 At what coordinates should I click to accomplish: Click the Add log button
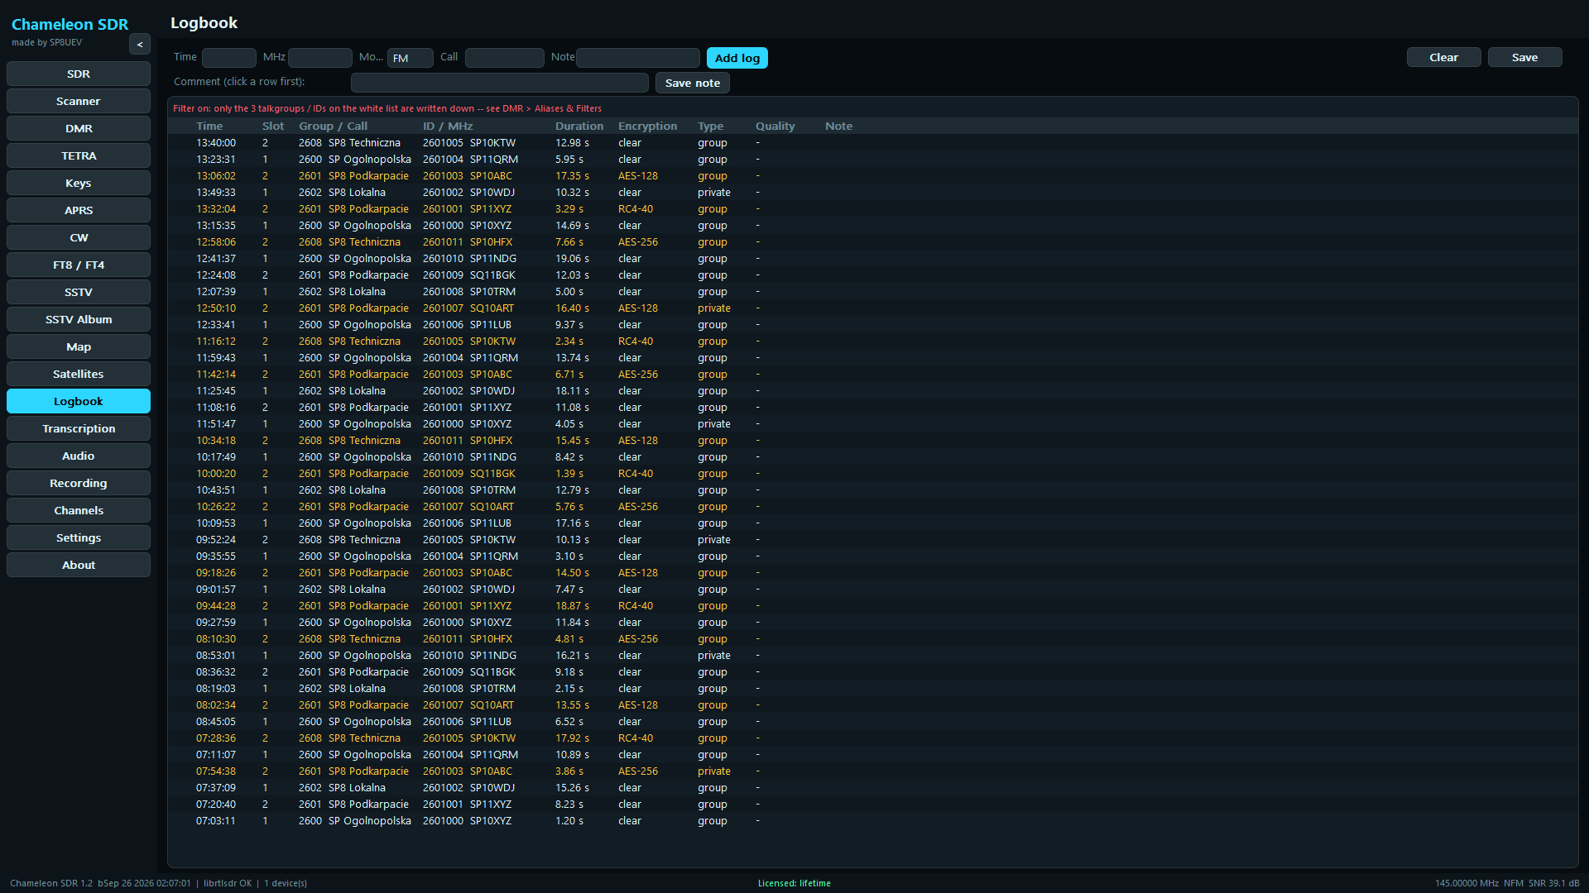pyautogui.click(x=737, y=58)
